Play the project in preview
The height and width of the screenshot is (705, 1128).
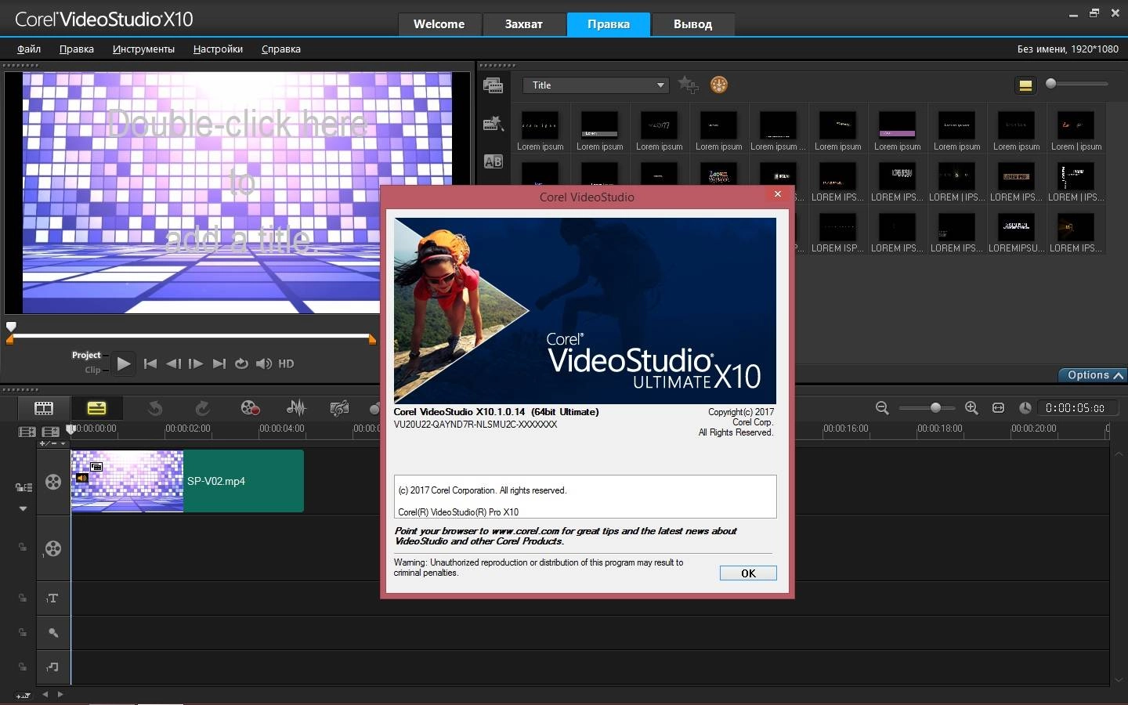click(123, 363)
